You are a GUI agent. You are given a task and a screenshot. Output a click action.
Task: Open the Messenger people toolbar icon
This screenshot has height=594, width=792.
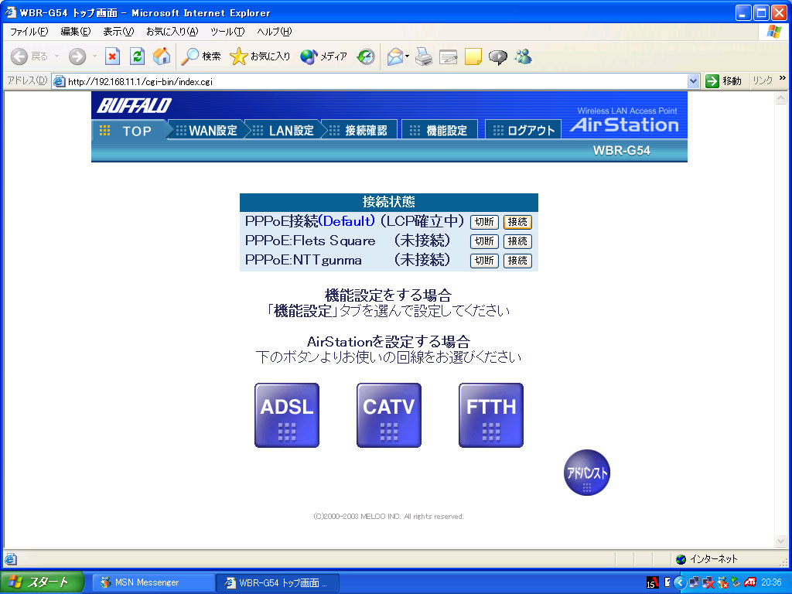point(523,56)
